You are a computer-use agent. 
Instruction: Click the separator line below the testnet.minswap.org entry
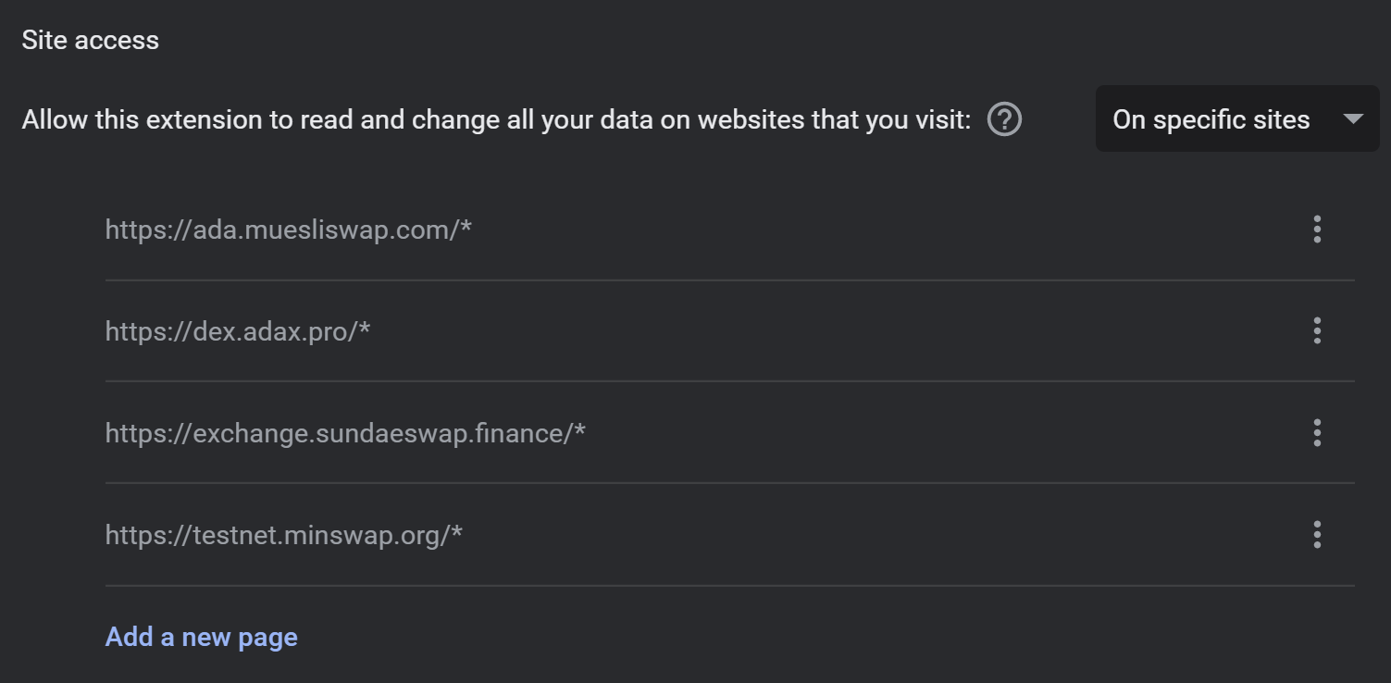(x=729, y=585)
